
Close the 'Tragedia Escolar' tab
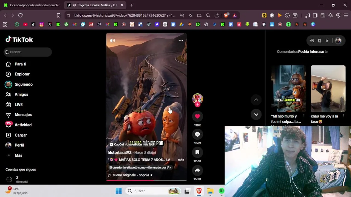(122, 5)
